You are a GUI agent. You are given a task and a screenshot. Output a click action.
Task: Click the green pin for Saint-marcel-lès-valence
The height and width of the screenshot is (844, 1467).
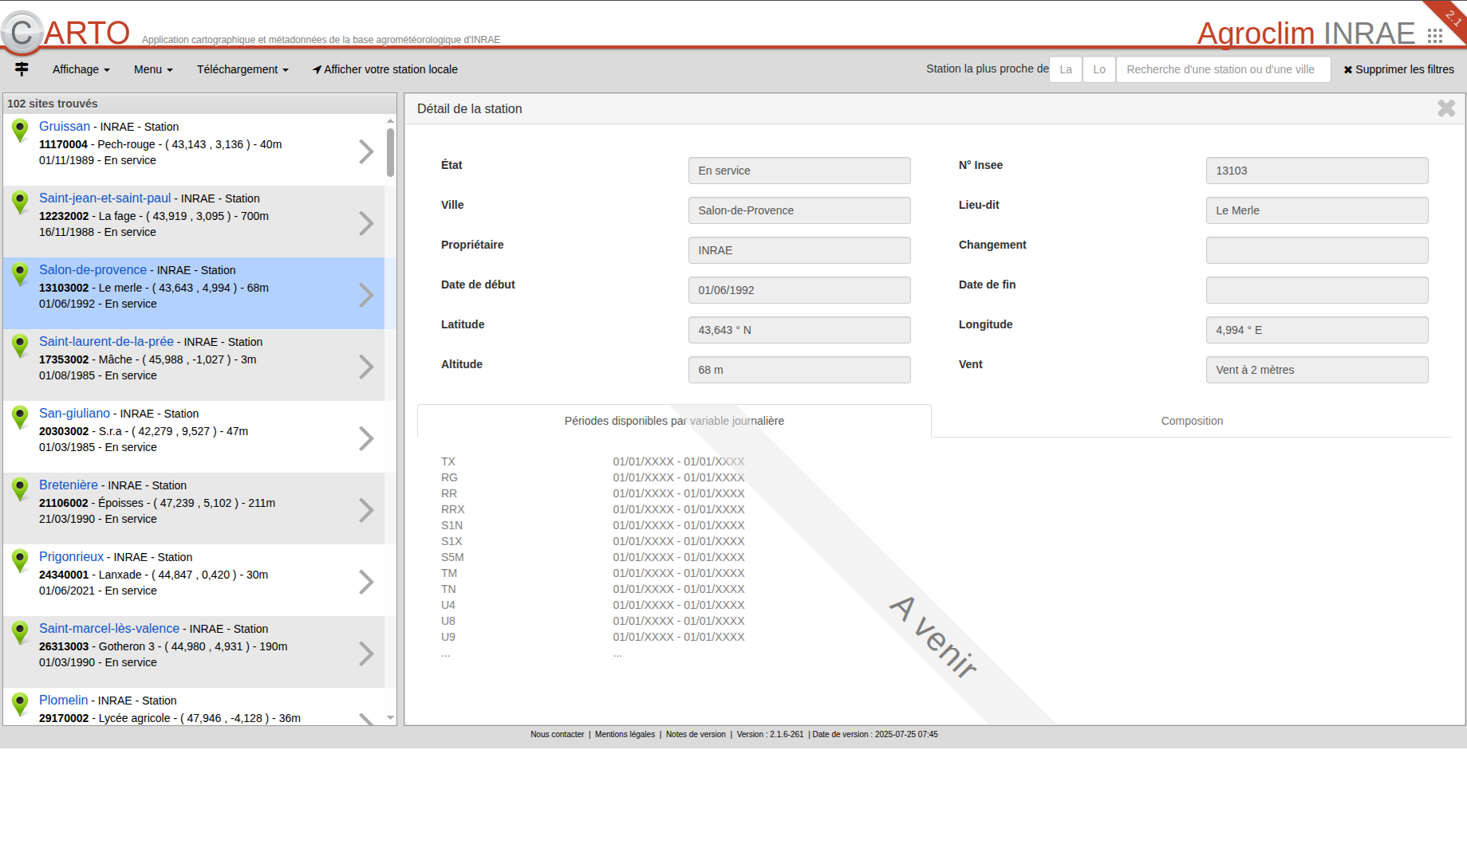coord(21,632)
